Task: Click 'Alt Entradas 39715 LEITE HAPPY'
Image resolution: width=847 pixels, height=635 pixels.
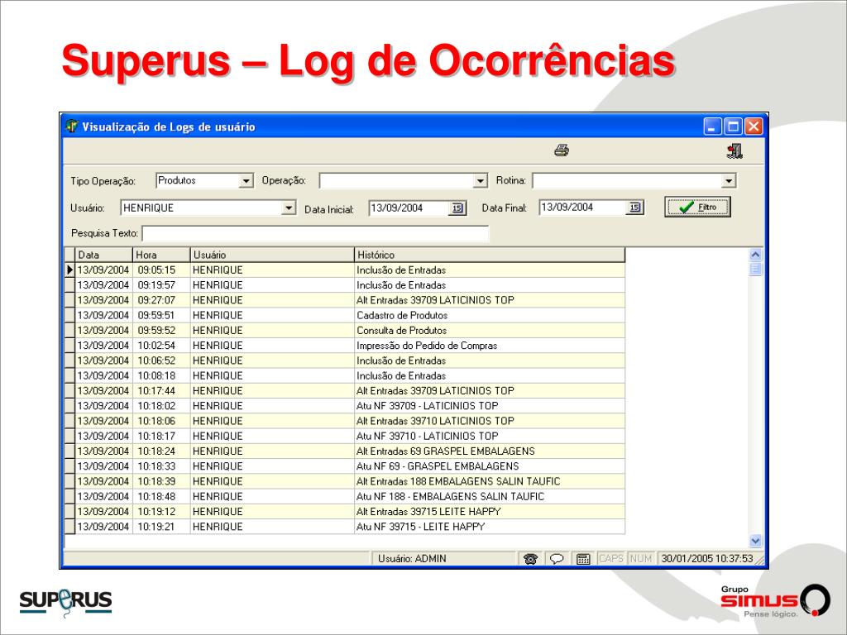Action: coord(428,512)
